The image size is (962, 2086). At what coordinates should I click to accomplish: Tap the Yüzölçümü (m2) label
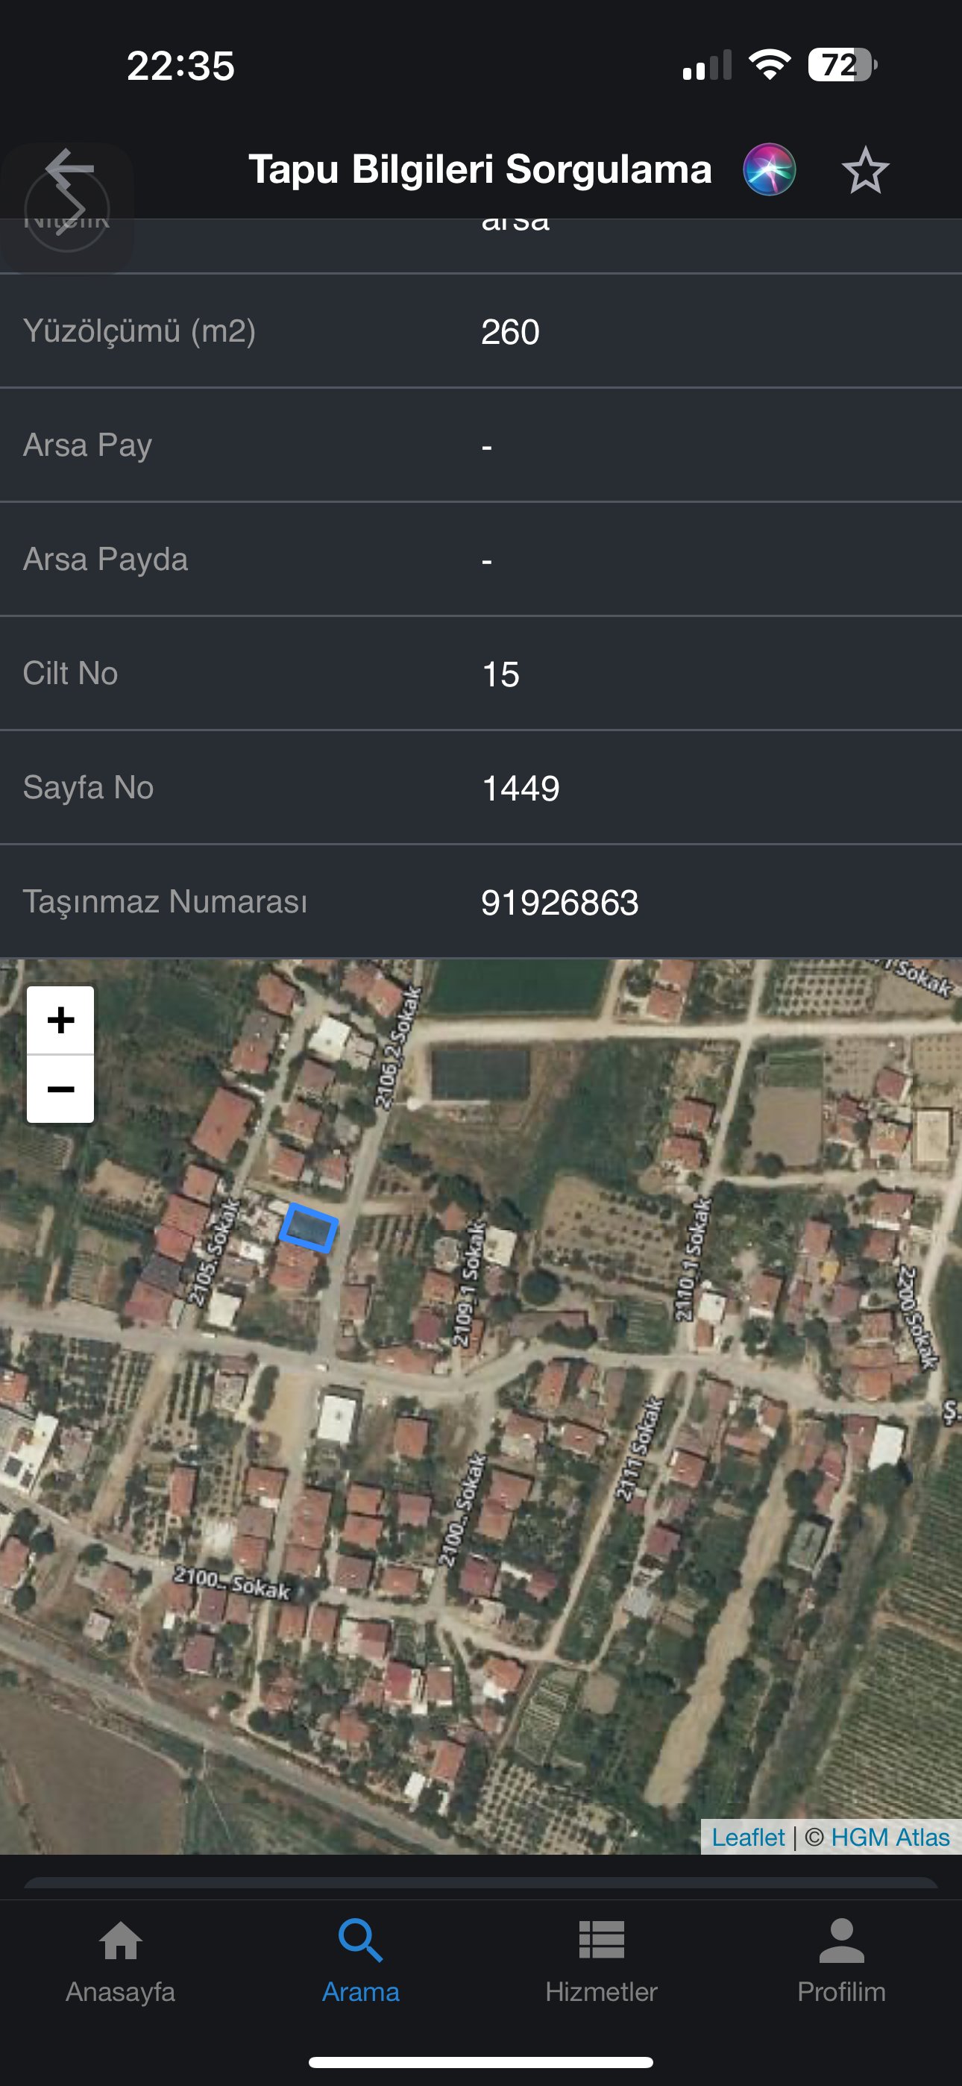[139, 331]
